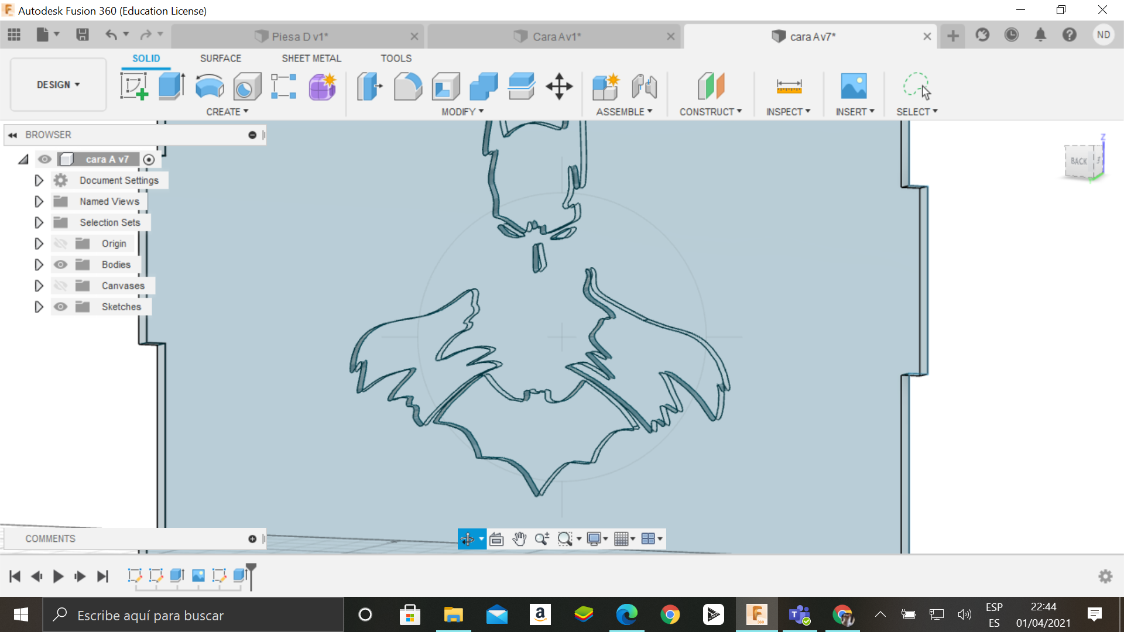Select the Pan hand tool
Image resolution: width=1124 pixels, height=632 pixels.
click(x=519, y=538)
